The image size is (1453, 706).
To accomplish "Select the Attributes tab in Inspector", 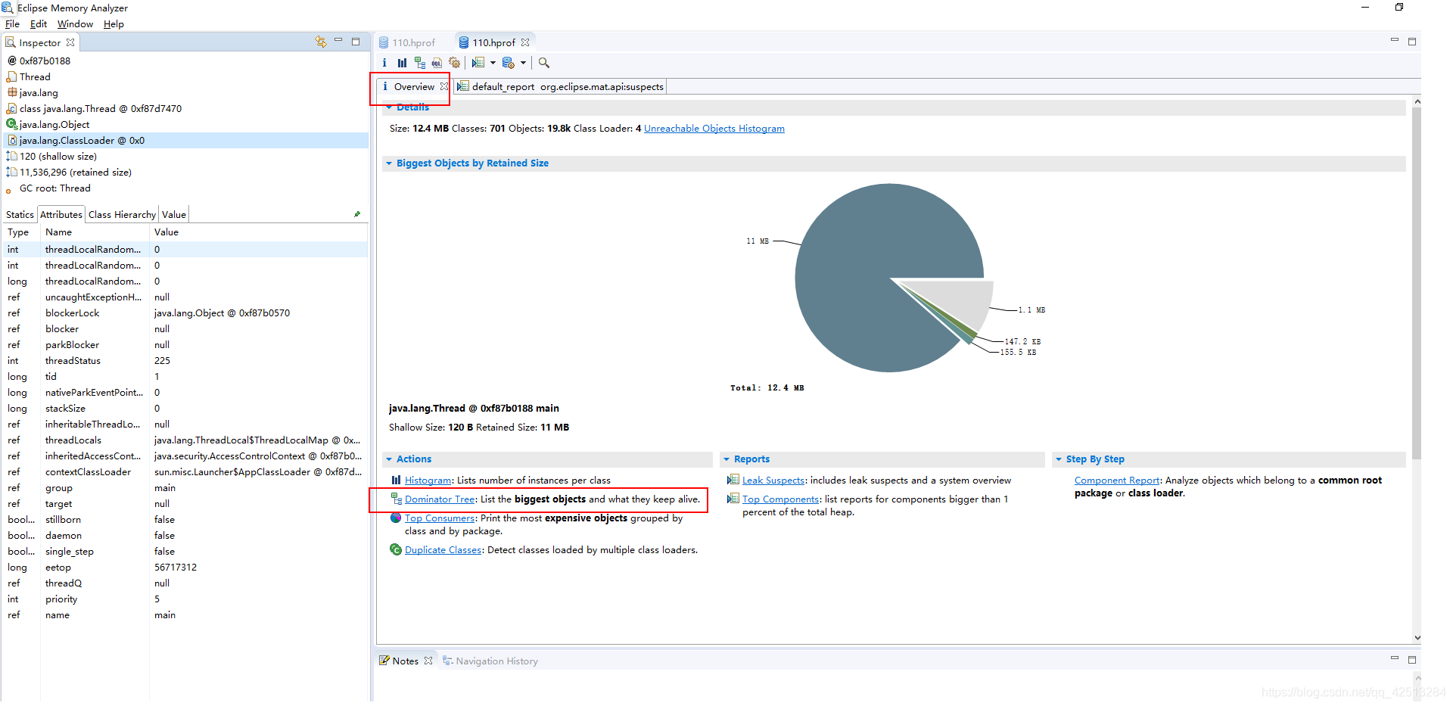I will coord(61,215).
